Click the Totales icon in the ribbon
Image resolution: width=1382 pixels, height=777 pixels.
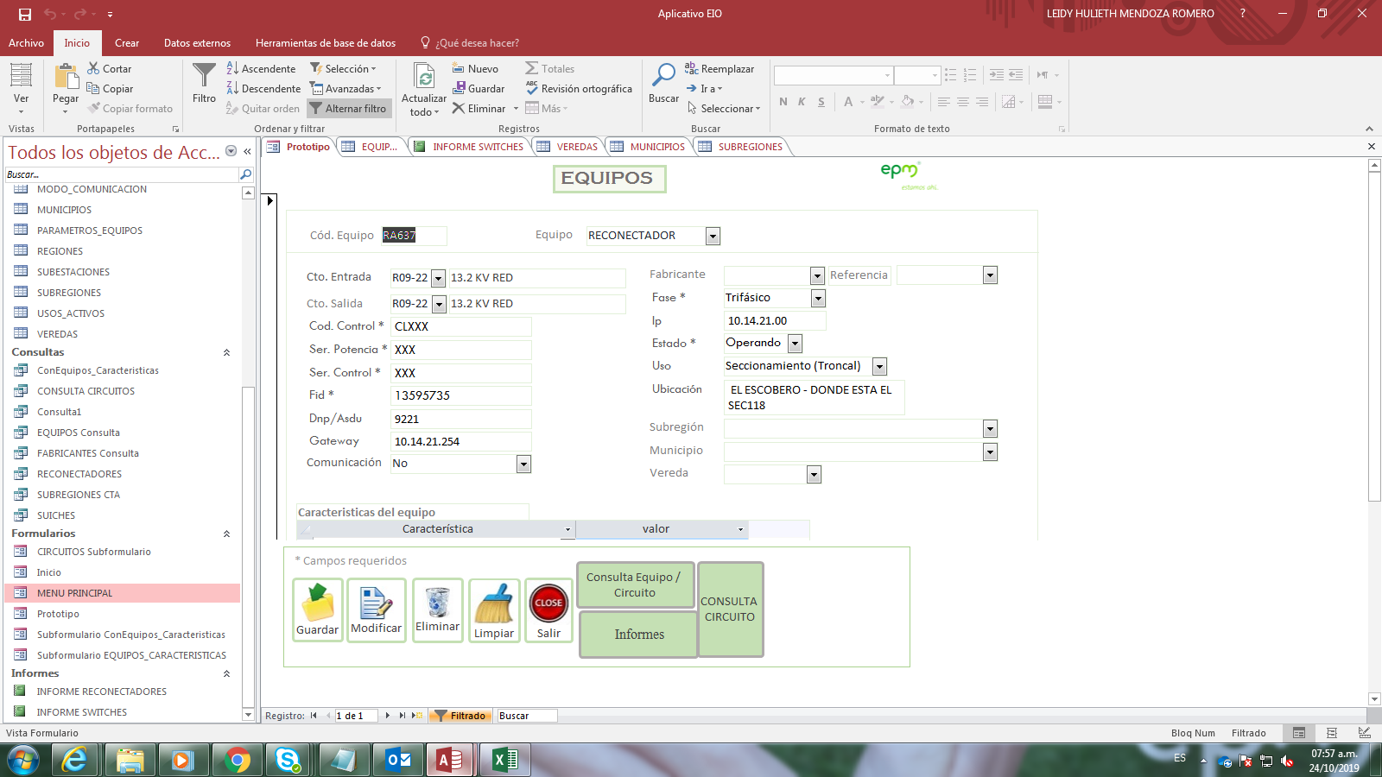[550, 68]
